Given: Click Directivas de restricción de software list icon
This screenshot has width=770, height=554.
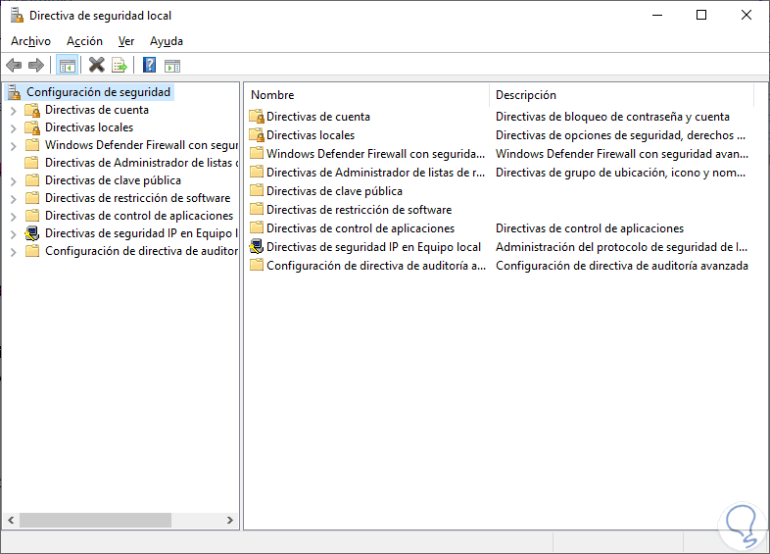Looking at the screenshot, I should (x=257, y=210).
